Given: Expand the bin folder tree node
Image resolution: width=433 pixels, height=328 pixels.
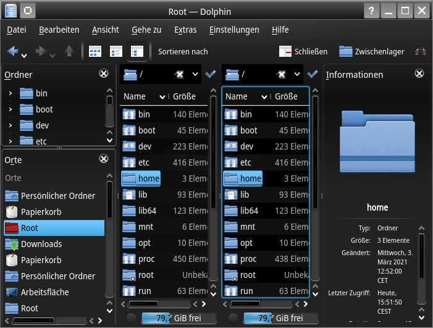Looking at the screenshot, I should (11, 93).
